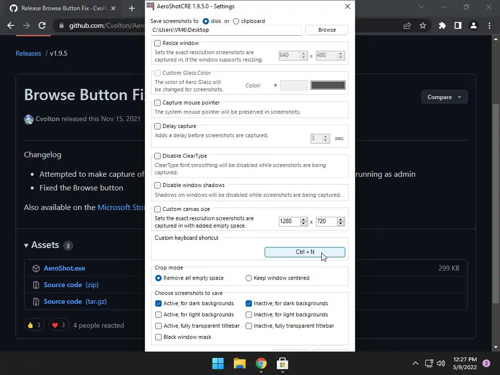Click the volume speaker tray icon
Image resolution: width=500 pixels, height=375 pixels.
[441, 363]
